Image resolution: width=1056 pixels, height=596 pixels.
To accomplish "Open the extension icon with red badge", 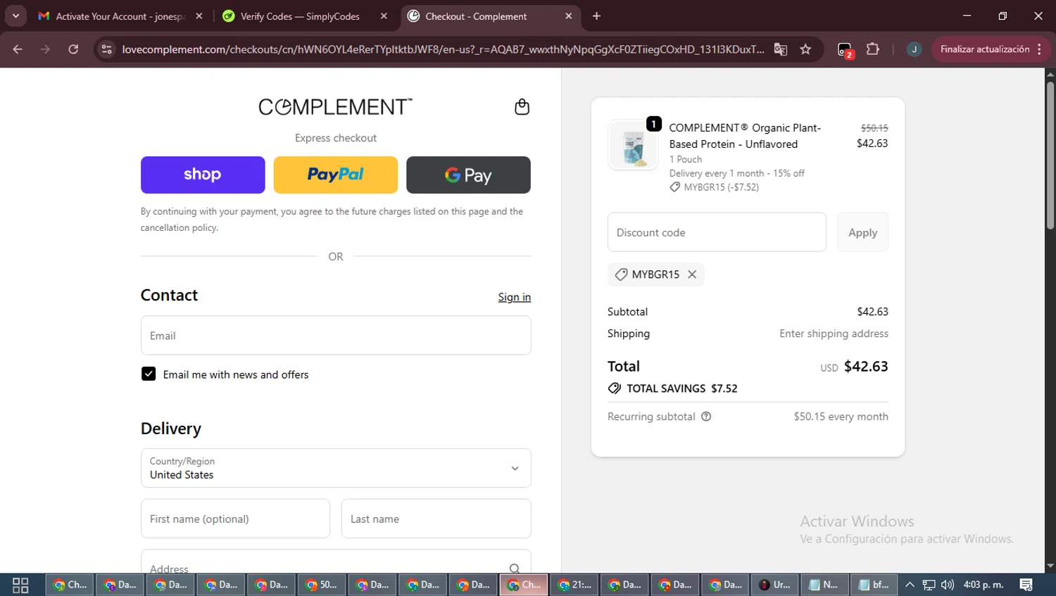I will [x=845, y=50].
